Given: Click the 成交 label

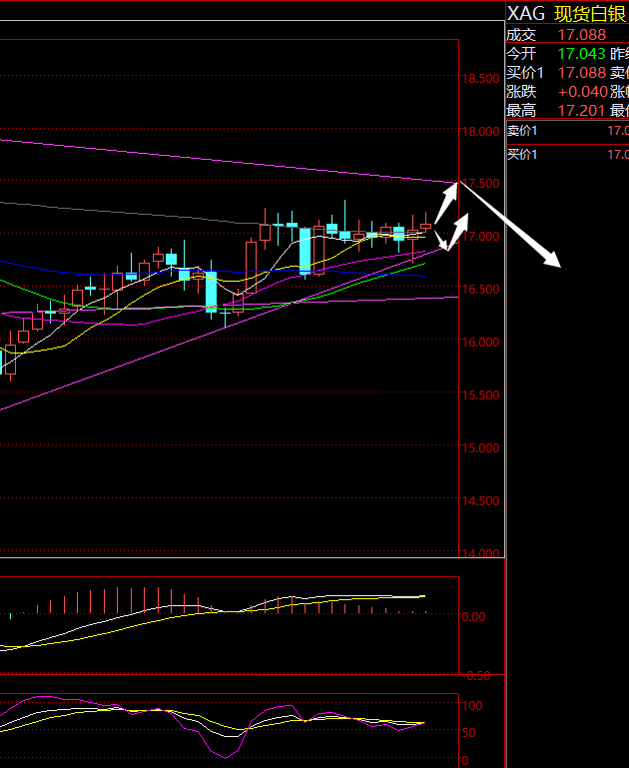Looking at the screenshot, I should click(x=521, y=35).
